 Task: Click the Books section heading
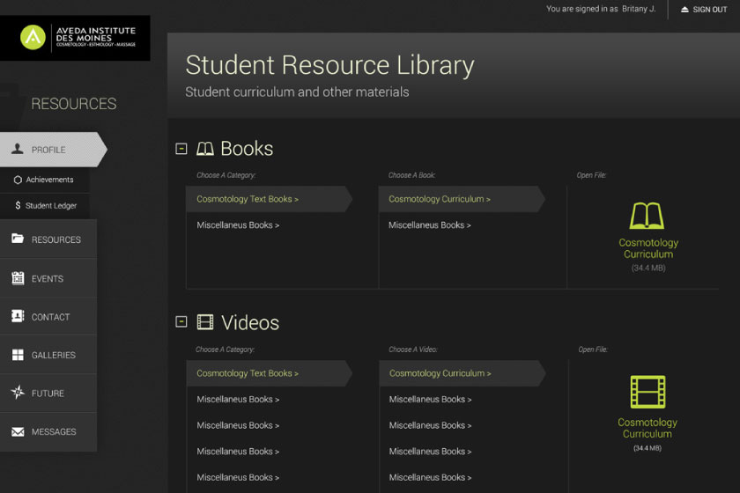click(247, 149)
